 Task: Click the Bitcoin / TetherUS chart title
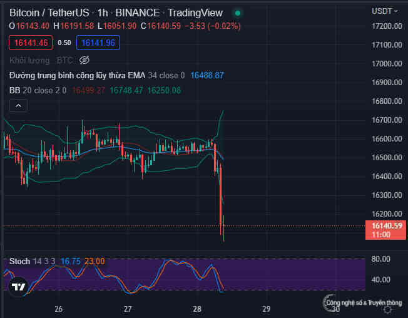[49, 13]
